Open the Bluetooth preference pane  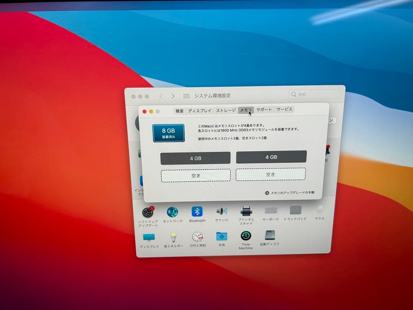(x=197, y=211)
